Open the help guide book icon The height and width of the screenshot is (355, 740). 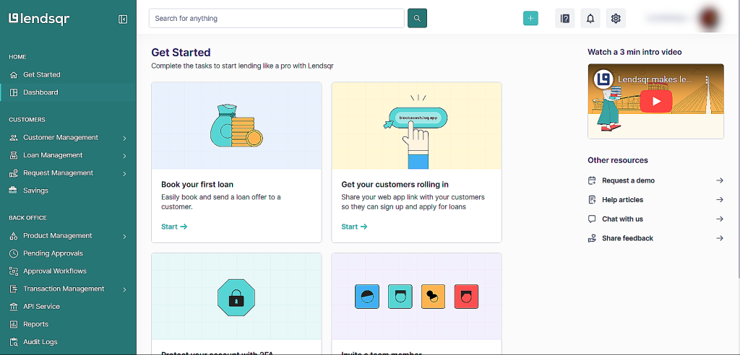point(565,18)
